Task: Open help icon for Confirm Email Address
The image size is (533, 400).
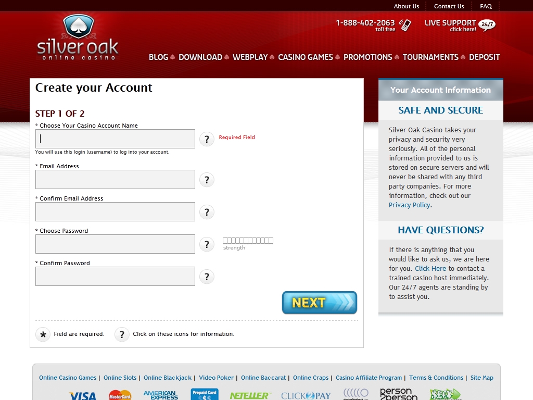Action: pos(207,212)
